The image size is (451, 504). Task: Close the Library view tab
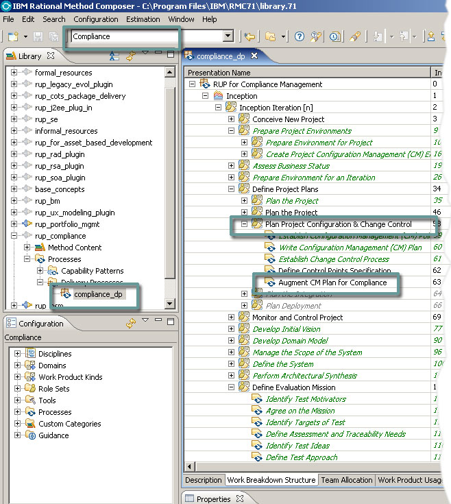click(51, 56)
